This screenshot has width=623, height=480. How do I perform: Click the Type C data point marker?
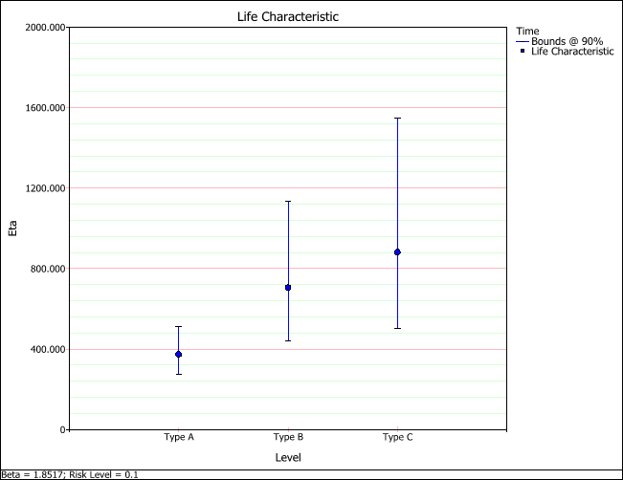click(x=397, y=252)
